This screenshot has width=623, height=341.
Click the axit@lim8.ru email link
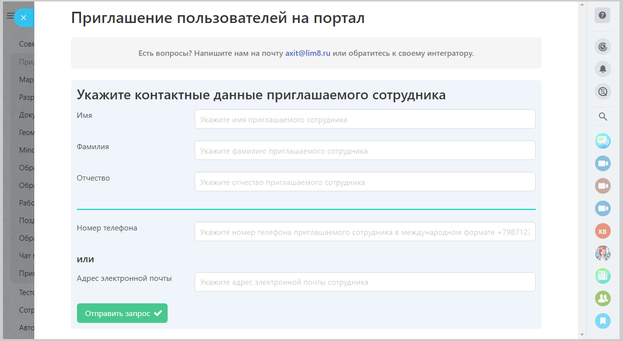308,53
